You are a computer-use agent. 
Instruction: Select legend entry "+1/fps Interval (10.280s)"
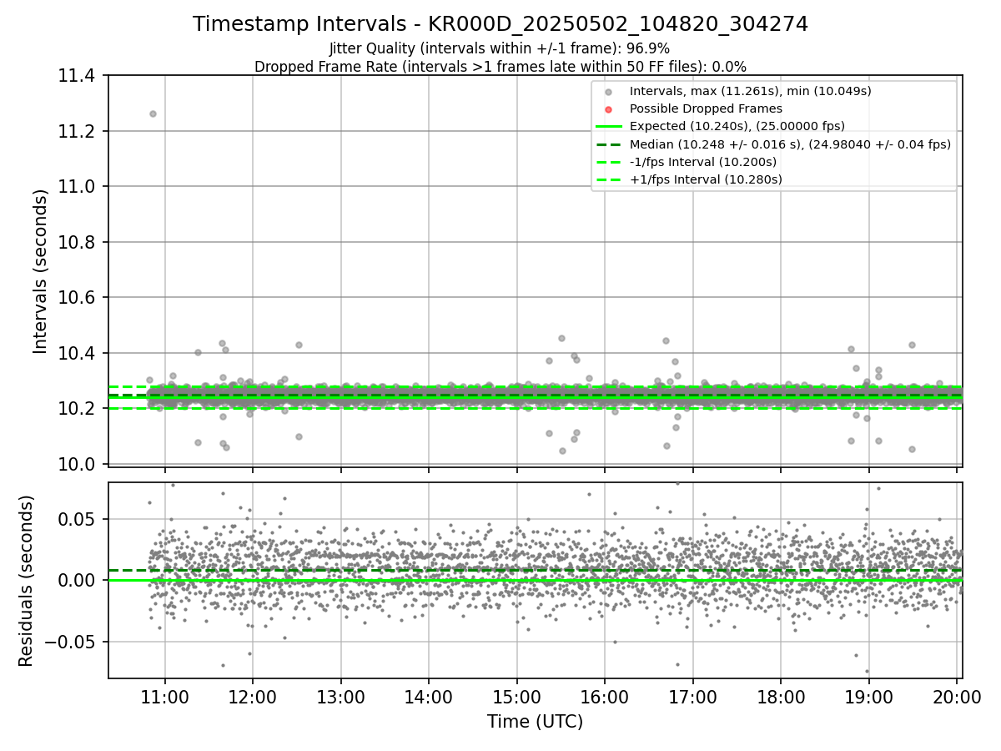(x=706, y=179)
